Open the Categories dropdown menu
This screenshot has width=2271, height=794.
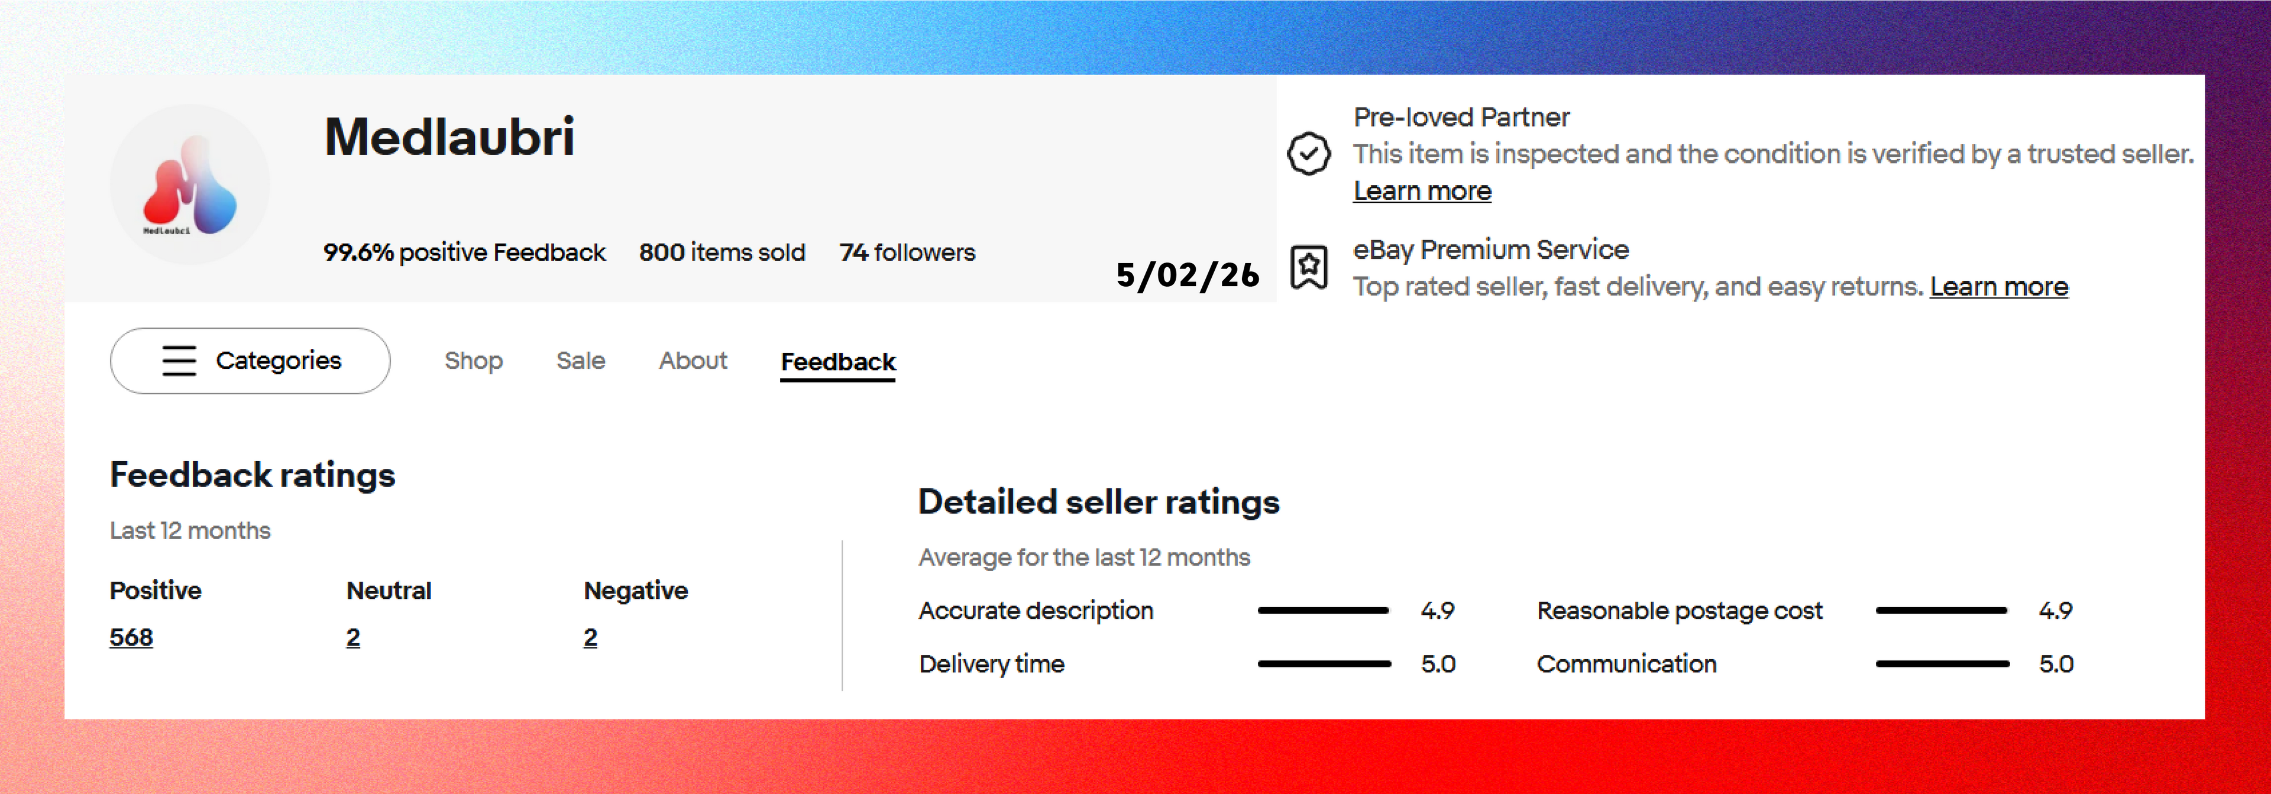tap(250, 361)
